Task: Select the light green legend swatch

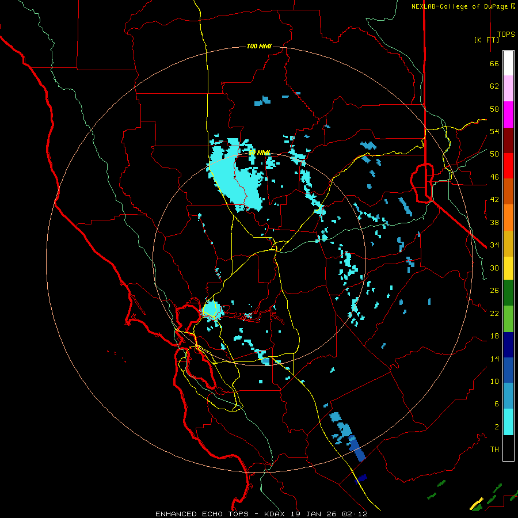Action: click(508, 319)
